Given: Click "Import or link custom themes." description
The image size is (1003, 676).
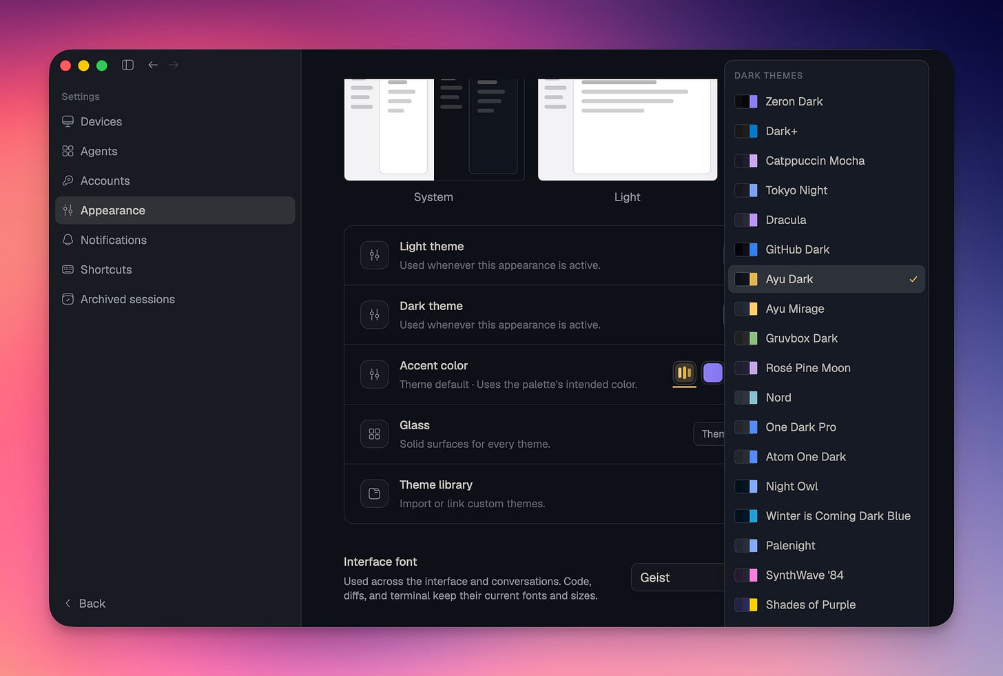Looking at the screenshot, I should coord(473,504).
